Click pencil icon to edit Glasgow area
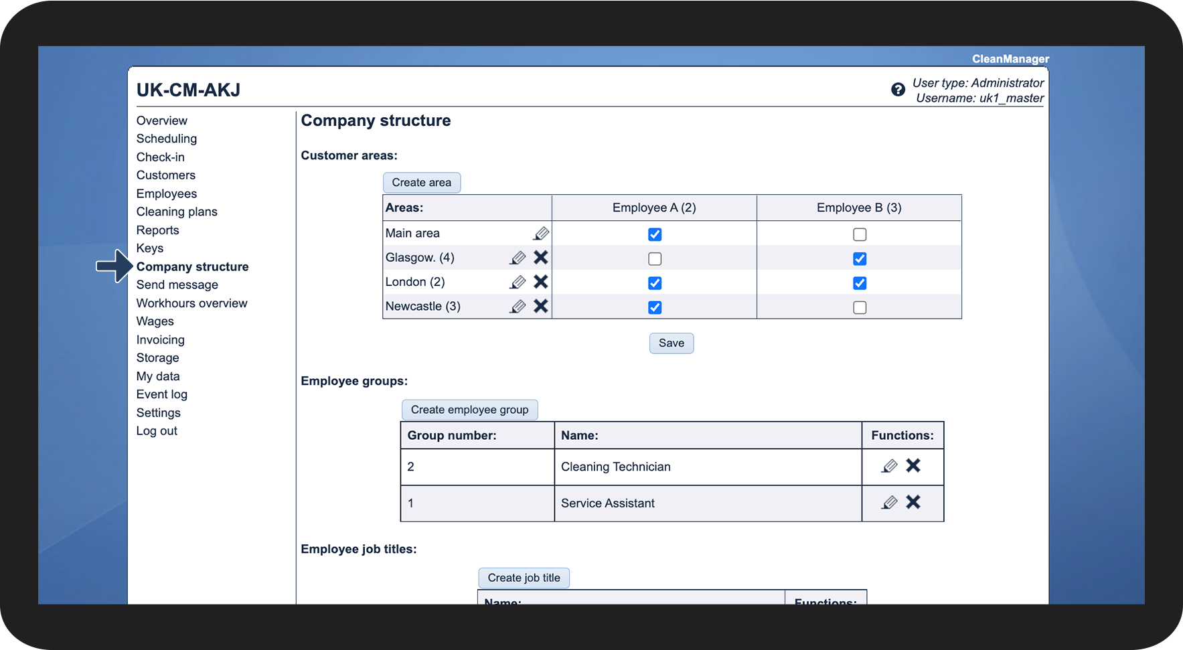Image resolution: width=1183 pixels, height=650 pixels. (x=518, y=258)
